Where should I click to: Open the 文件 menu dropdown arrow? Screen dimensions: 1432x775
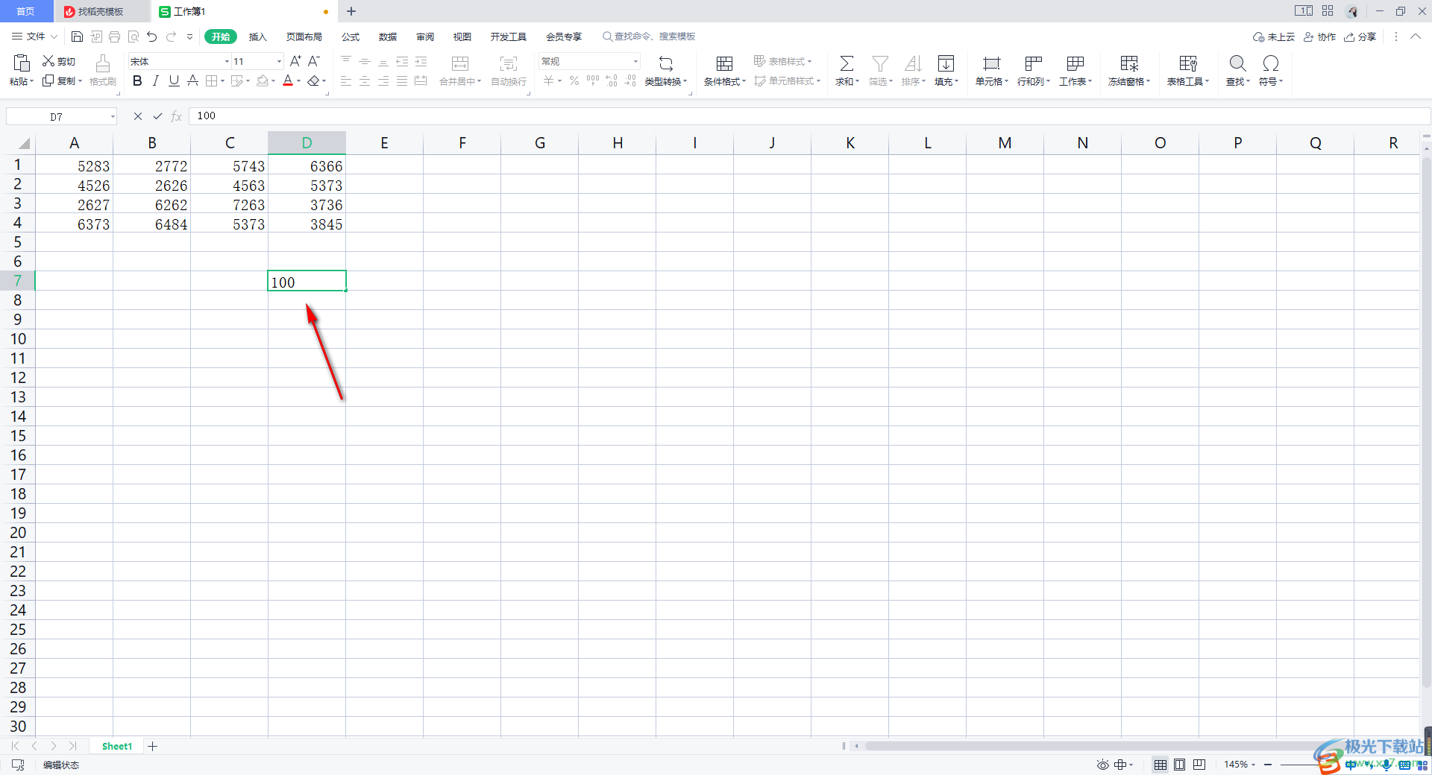coord(54,37)
